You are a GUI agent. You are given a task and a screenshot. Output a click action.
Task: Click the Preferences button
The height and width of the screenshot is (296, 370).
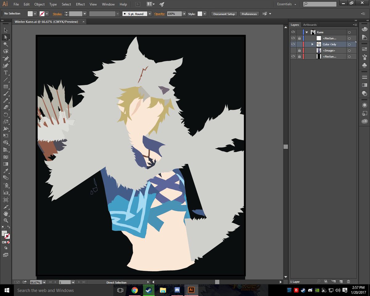[249, 14]
